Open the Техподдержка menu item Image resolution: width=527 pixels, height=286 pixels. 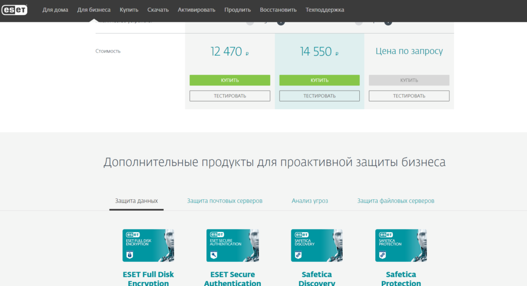325,10
